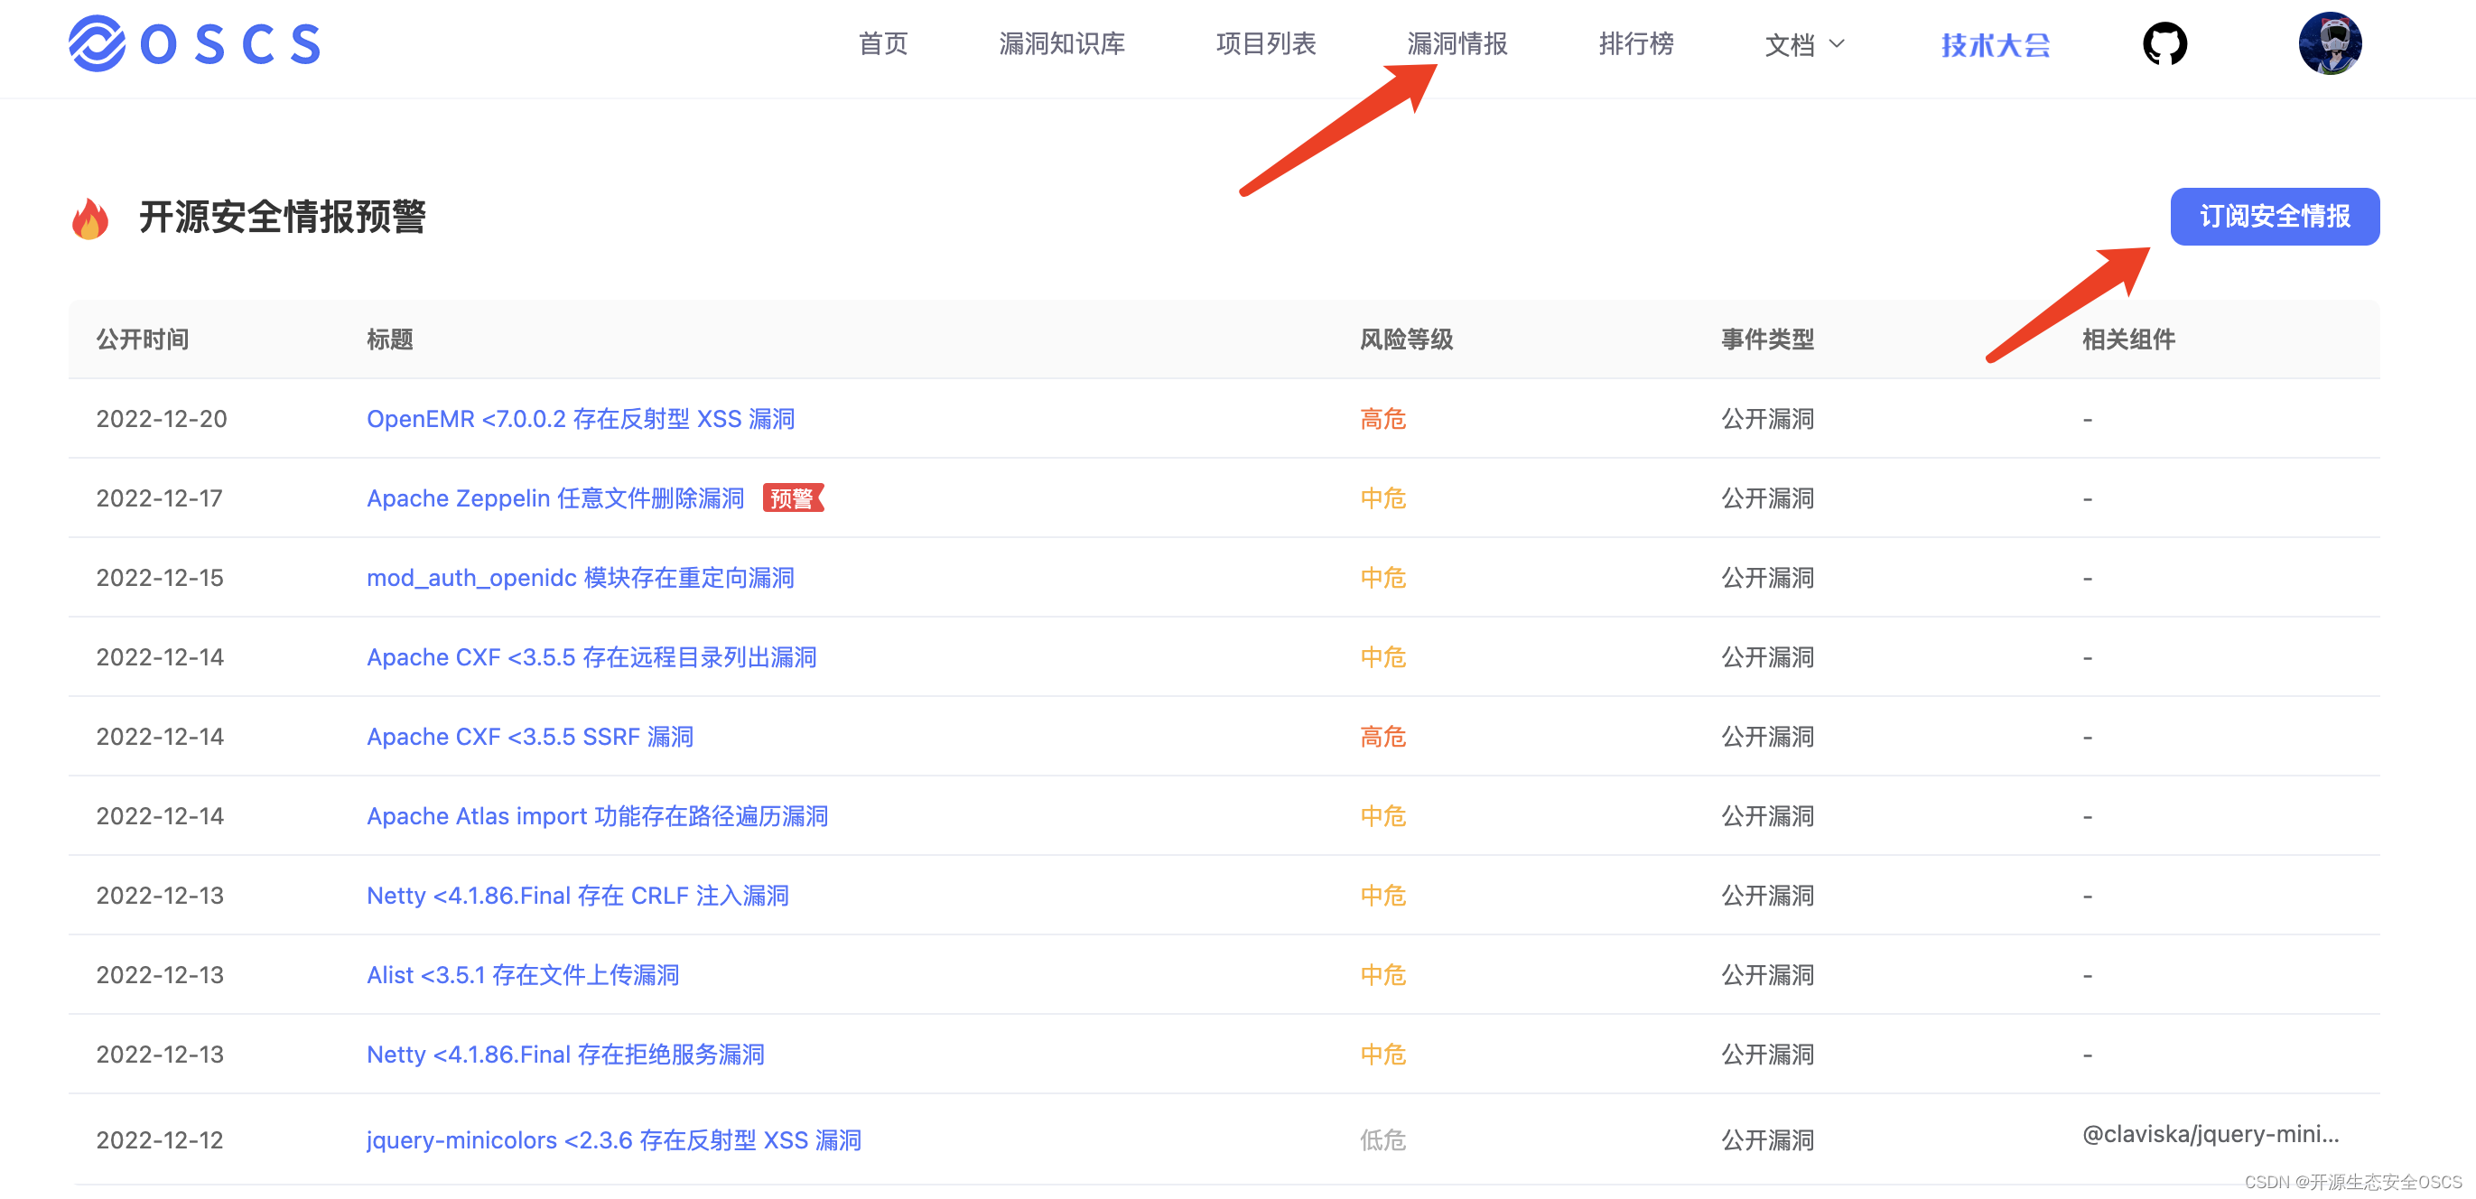Open the 技术大会 link
The image size is (2476, 1199).
[x=1996, y=44]
